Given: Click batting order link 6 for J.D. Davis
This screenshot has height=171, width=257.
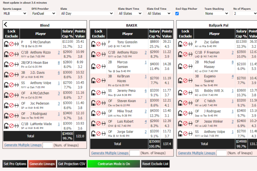Looking at the screenshot, I should coord(59,73).
